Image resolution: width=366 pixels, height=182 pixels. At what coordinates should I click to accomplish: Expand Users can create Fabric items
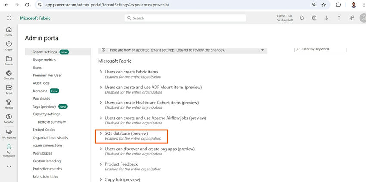[x=101, y=72]
